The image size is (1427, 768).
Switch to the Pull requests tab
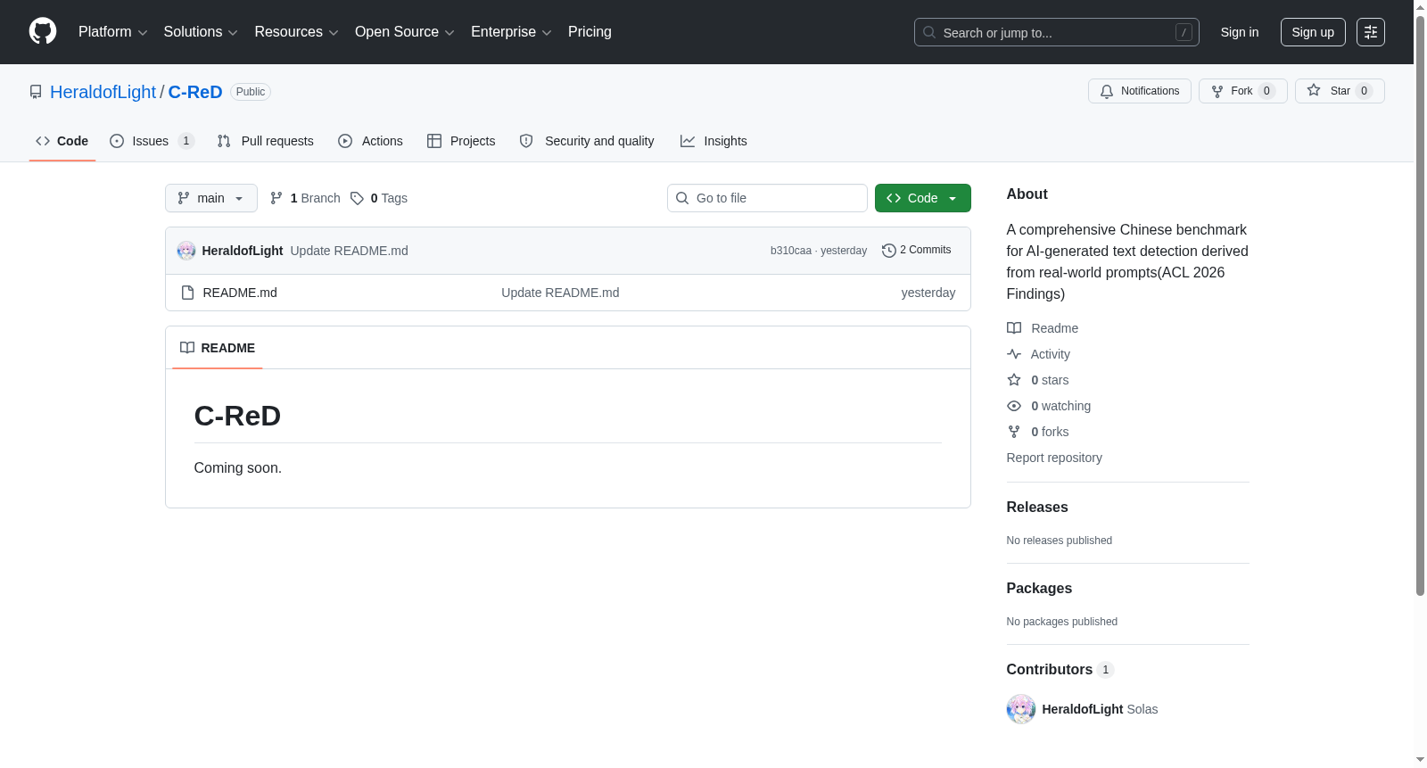266,141
